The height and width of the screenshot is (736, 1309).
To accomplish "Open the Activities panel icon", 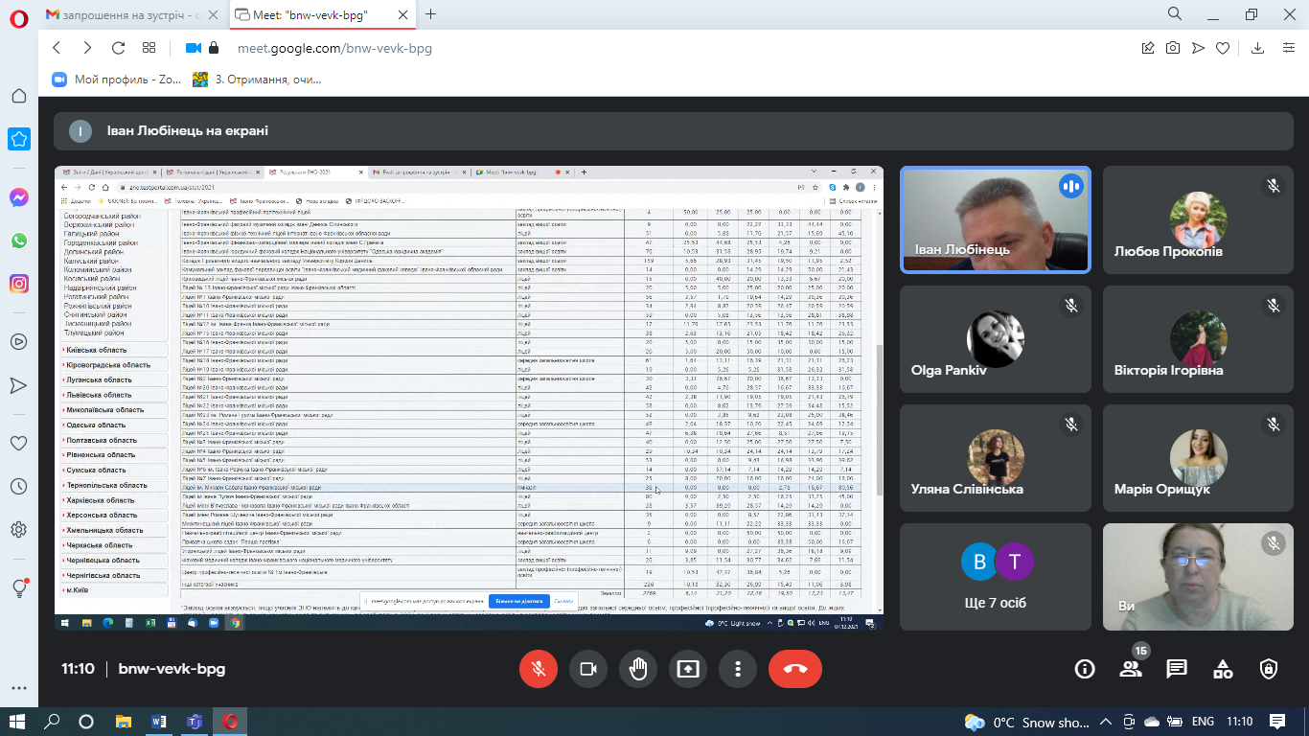I will [1223, 669].
